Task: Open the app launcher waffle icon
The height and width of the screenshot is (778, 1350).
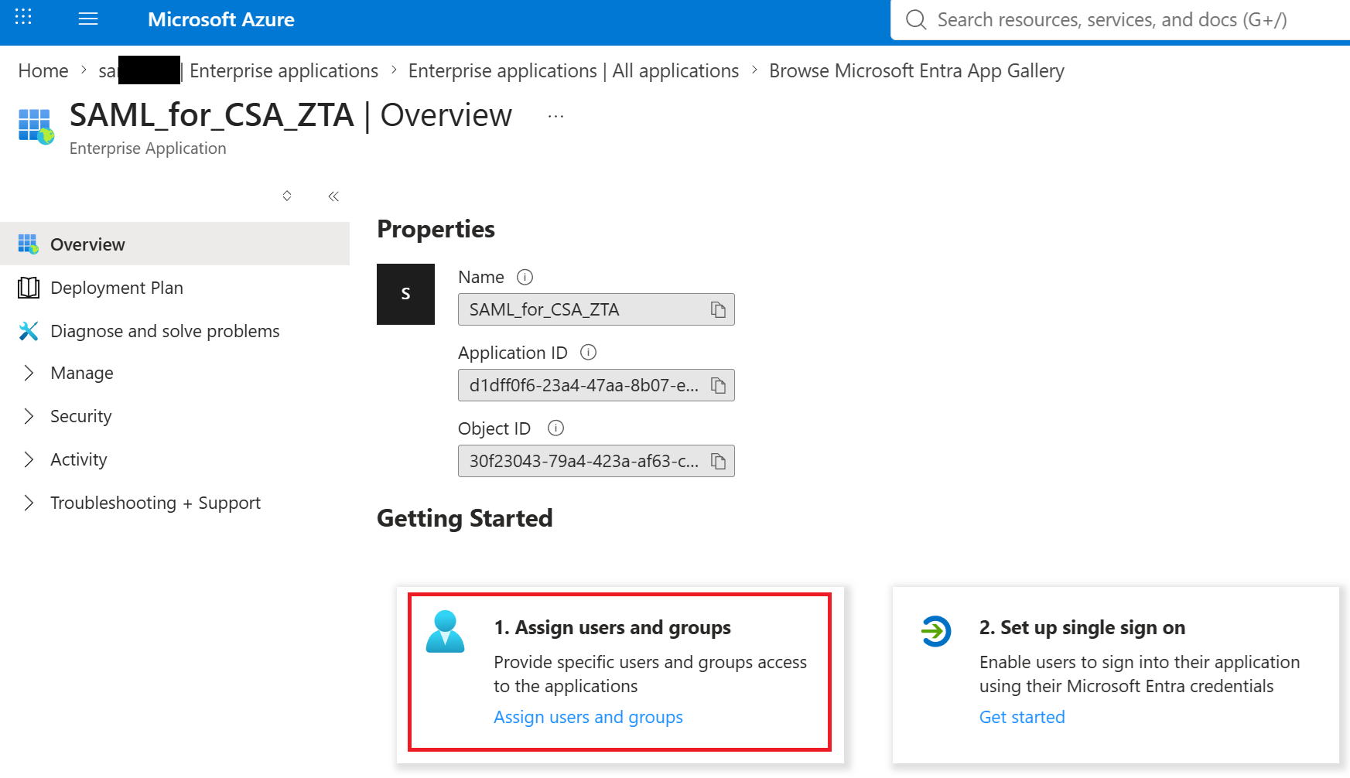Action: click(x=23, y=17)
